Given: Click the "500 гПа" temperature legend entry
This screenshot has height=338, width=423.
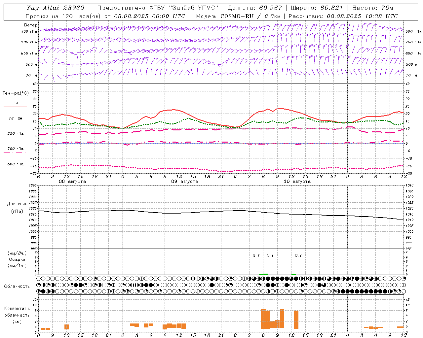Looking at the screenshot, I should point(16,164).
